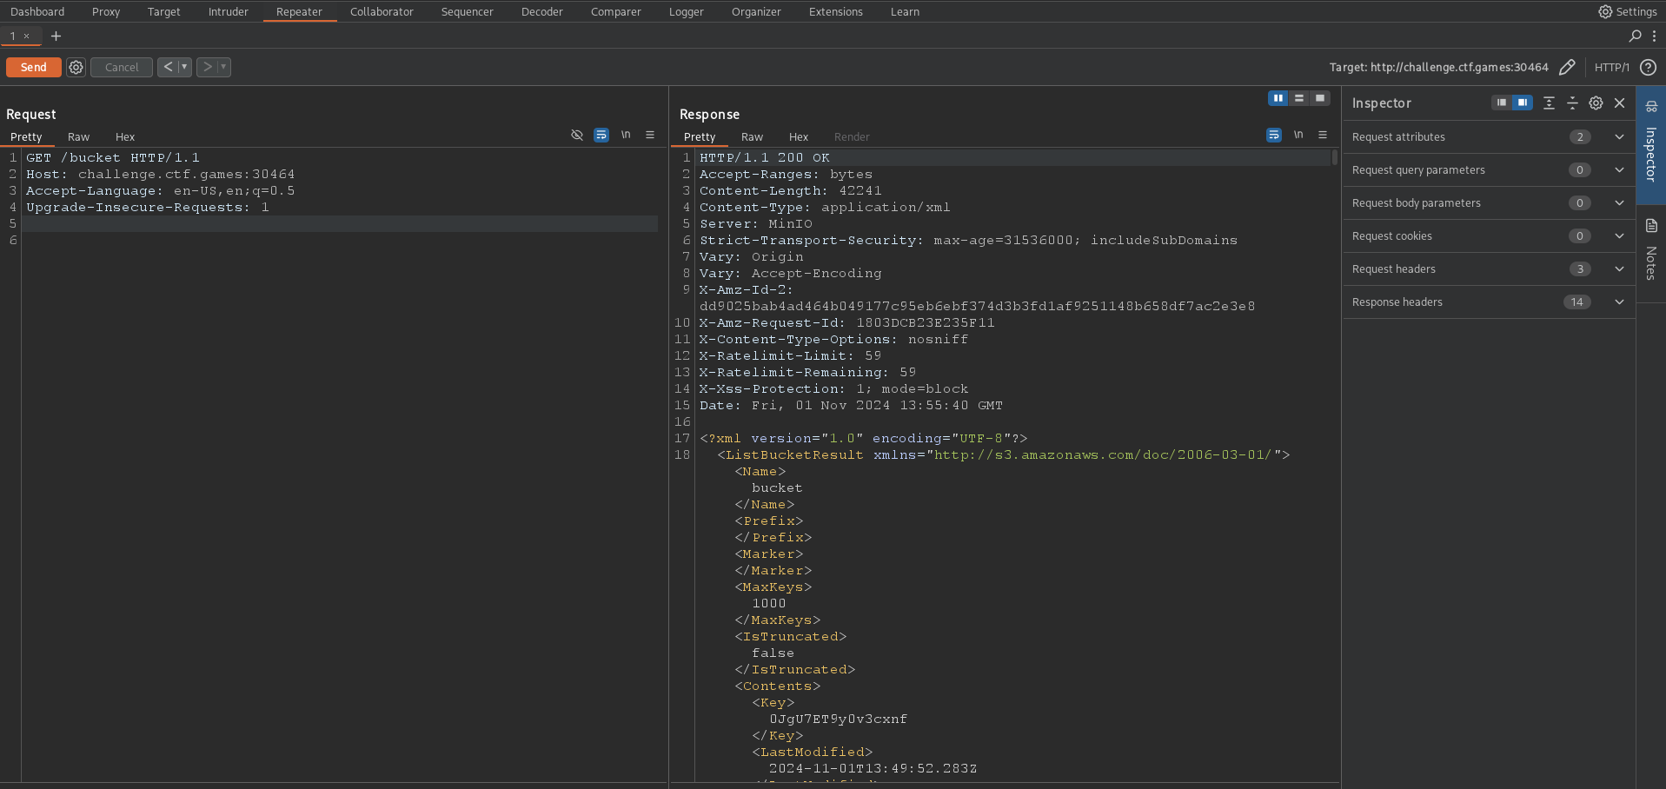
Task: Click the Send request button
Action: coord(33,67)
